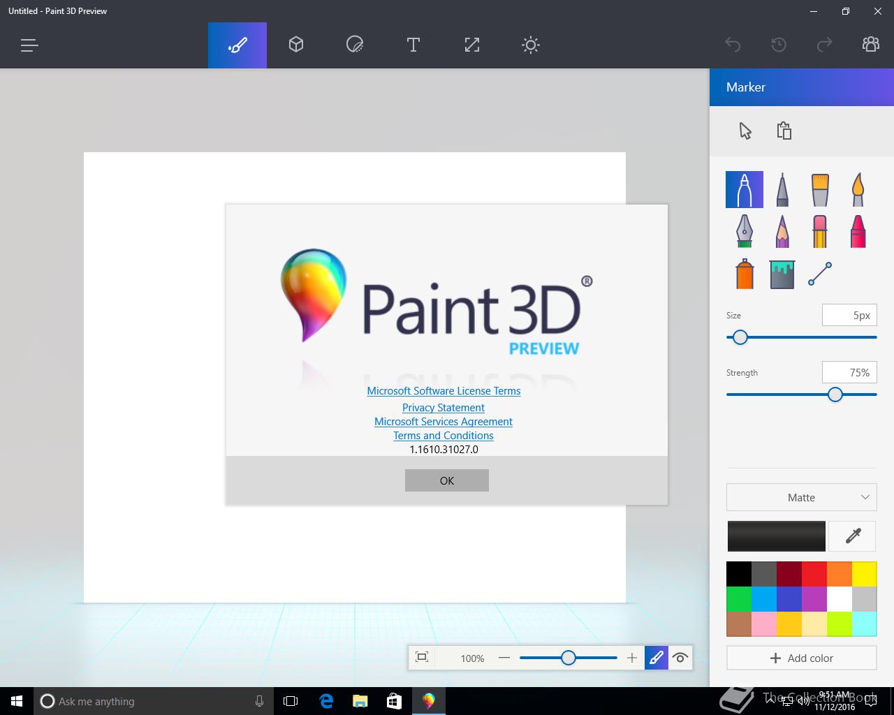894x715 pixels.
Task: Open the Stickers tab
Action: click(x=355, y=45)
